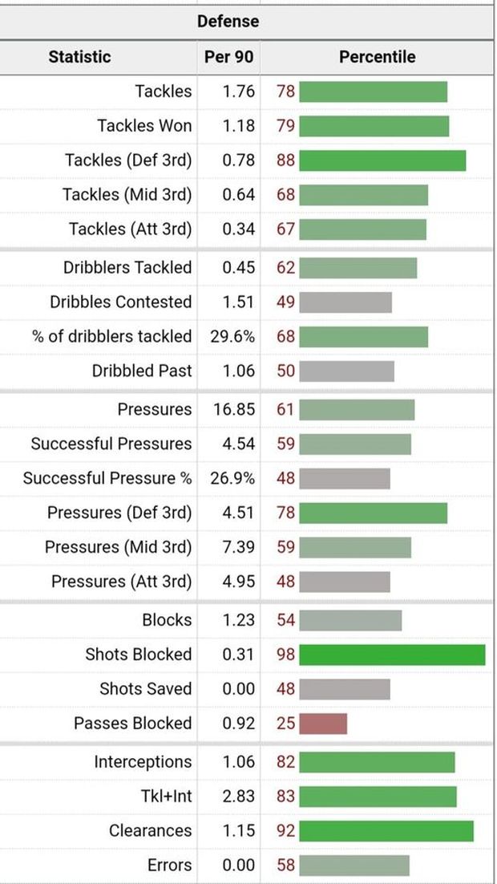Open the Dribblers Tackled stat label
497x884 pixels.
tap(127, 268)
